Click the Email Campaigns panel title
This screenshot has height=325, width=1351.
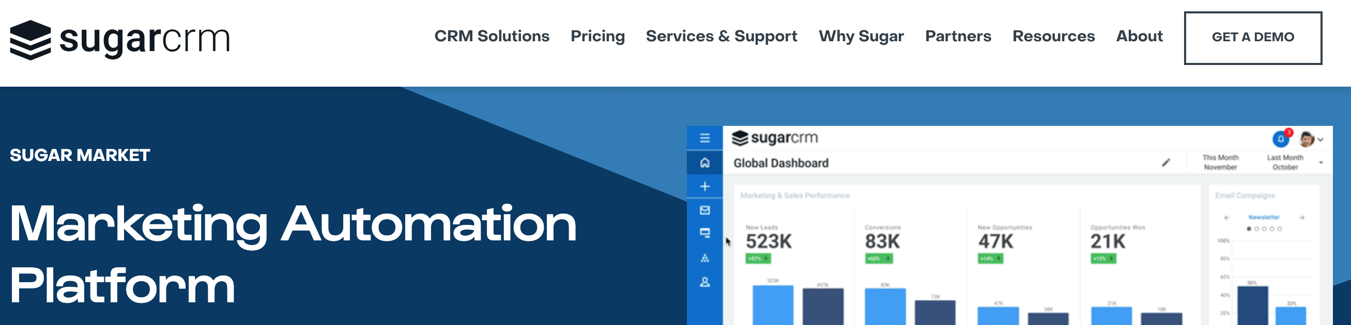click(1245, 195)
